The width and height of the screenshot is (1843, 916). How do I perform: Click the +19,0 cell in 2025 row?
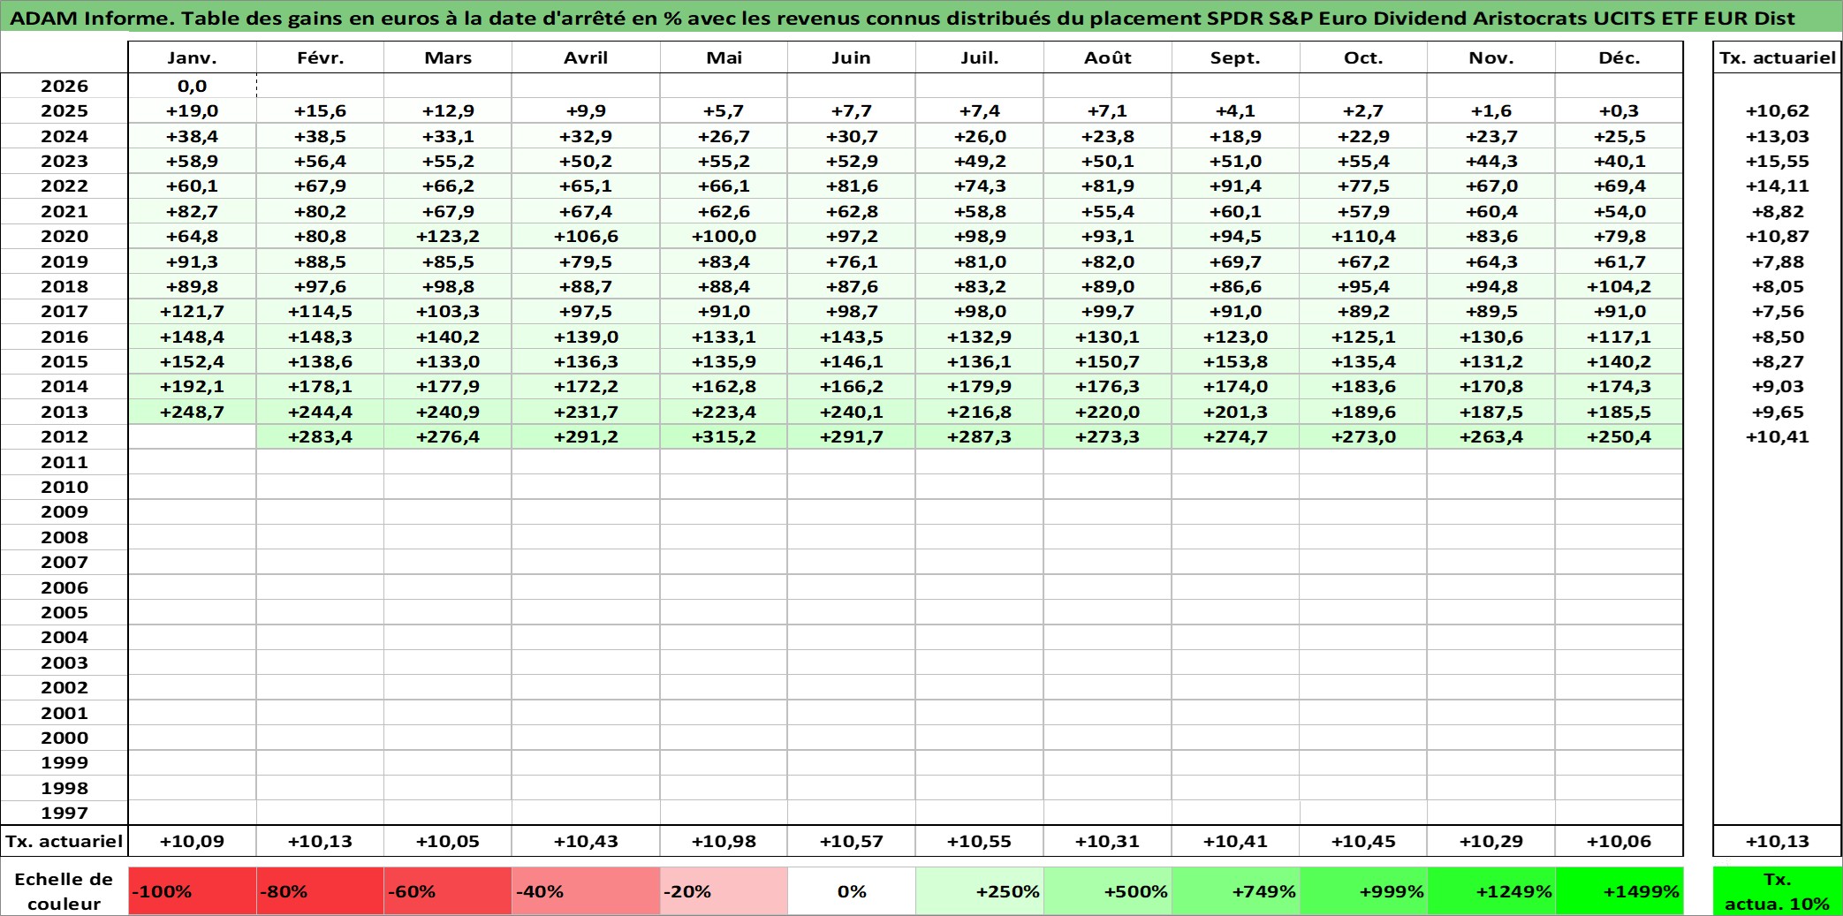(192, 110)
